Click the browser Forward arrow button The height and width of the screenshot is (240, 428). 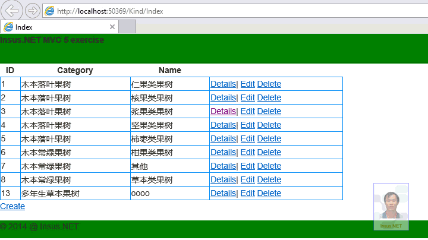pyautogui.click(x=33, y=11)
